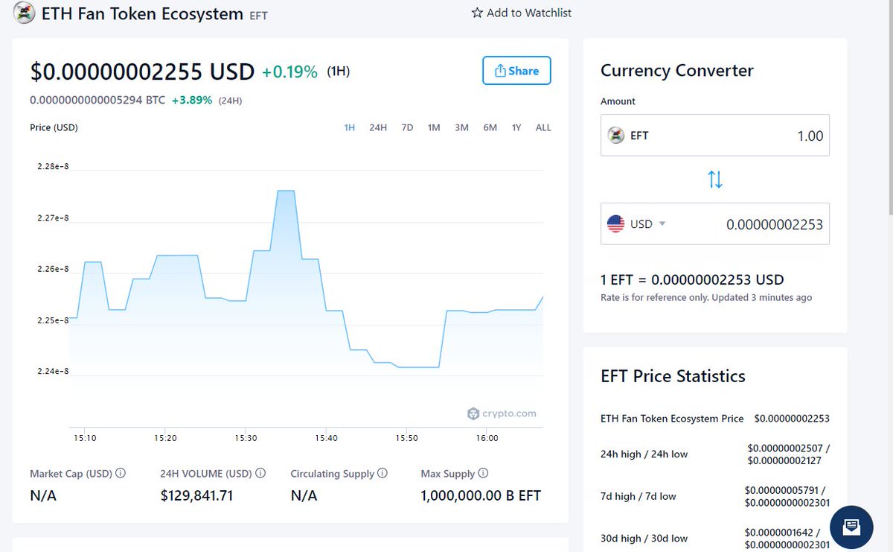Click the 24h high / 24h low label
The width and height of the screenshot is (893, 552).
pyautogui.click(x=644, y=454)
